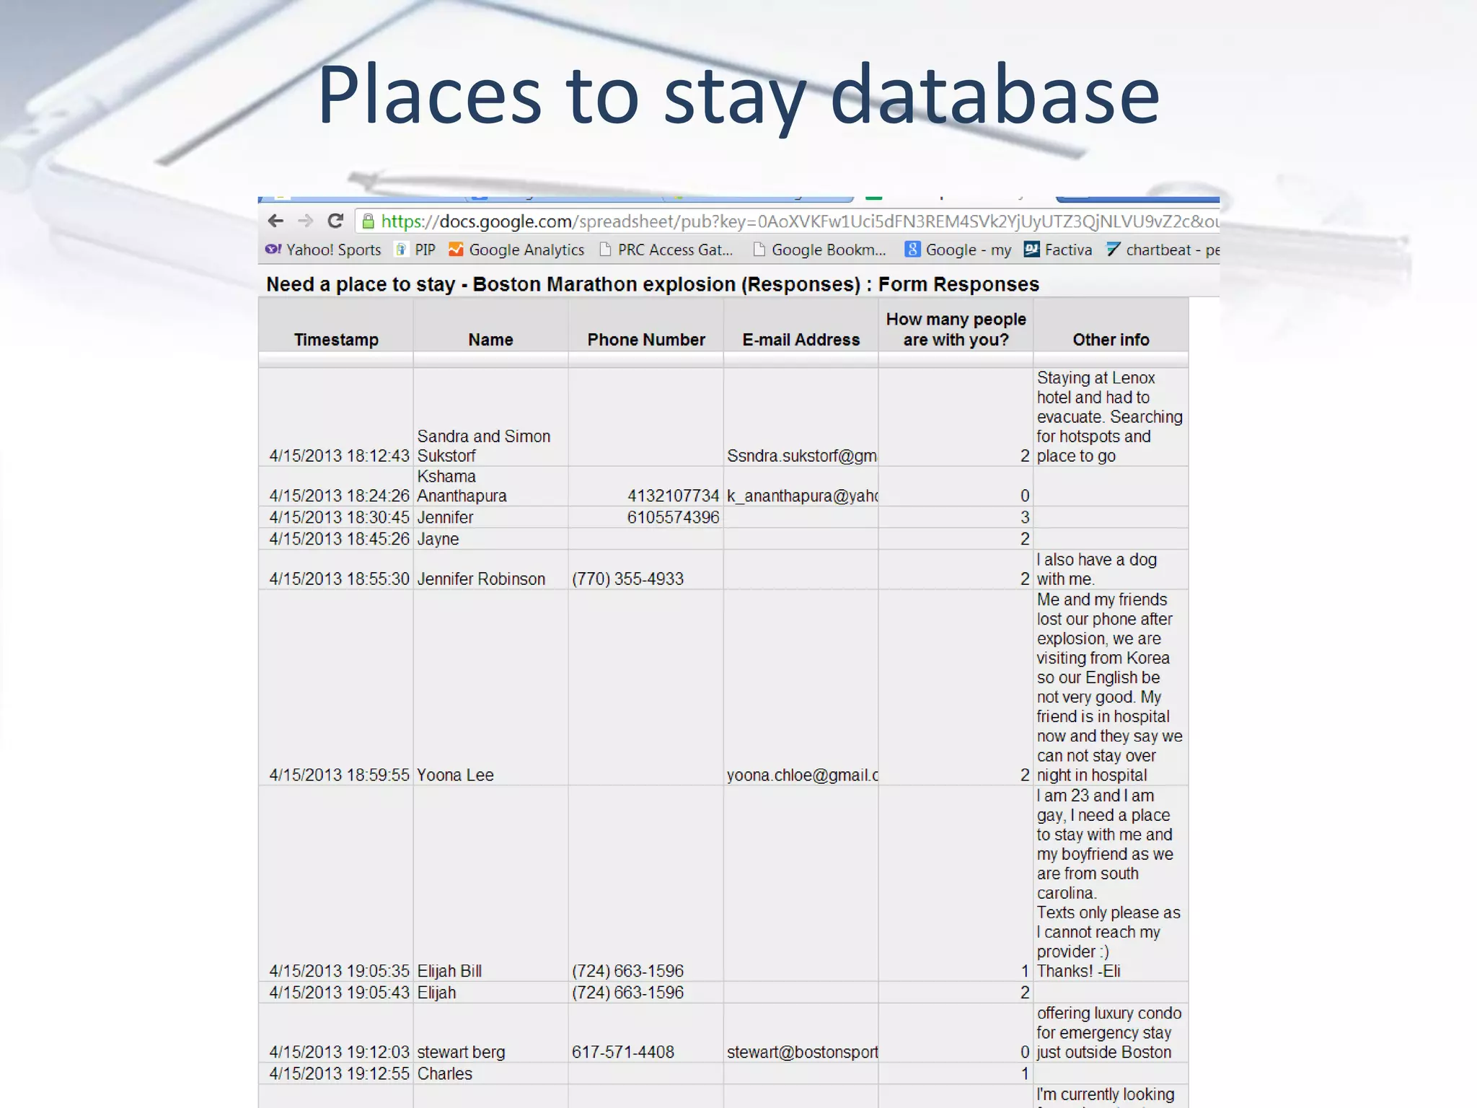Click the Form Responses sheet title
This screenshot has height=1108, width=1477.
(653, 284)
